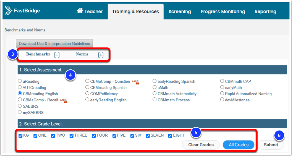Click the All Grades button
Viewport: 292px width, 156px height.
tap(239, 145)
